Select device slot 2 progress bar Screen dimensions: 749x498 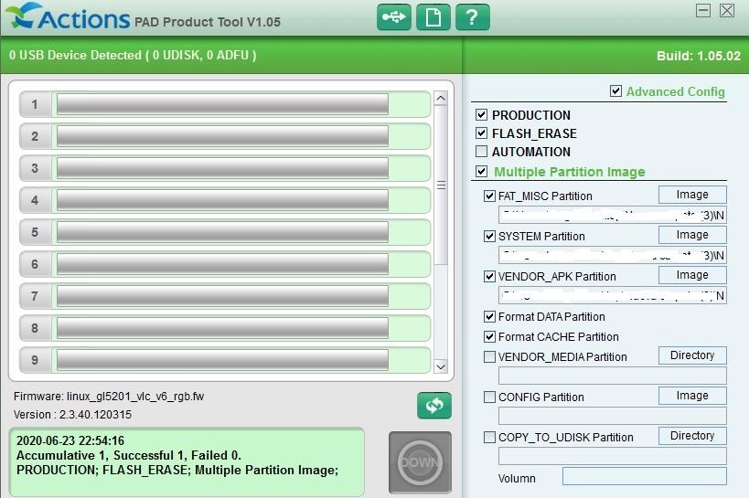coord(222,136)
